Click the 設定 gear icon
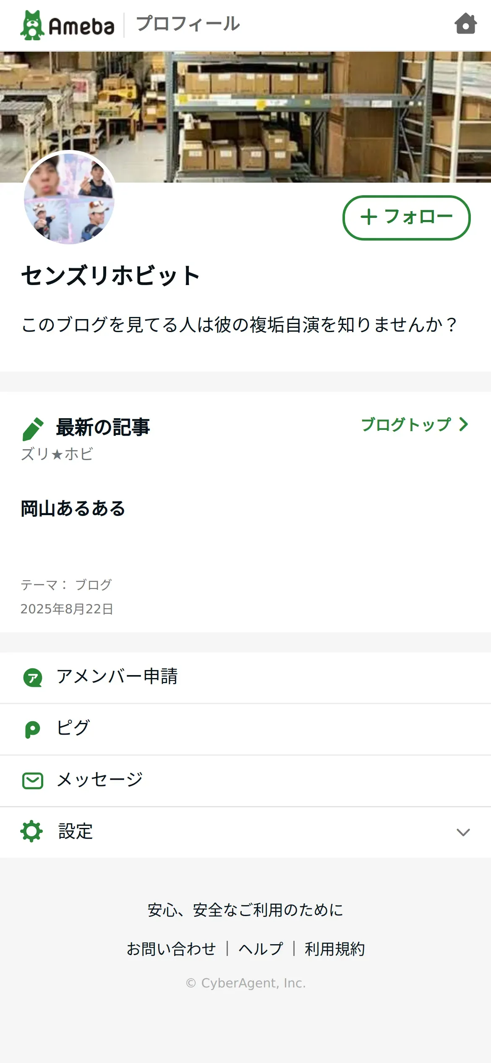491x1063 pixels. pyautogui.click(x=32, y=832)
